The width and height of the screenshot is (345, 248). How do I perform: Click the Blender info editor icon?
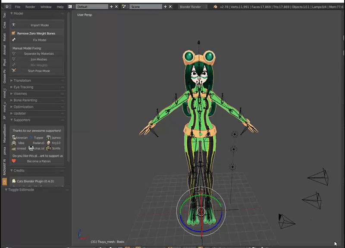[x=7, y=6]
